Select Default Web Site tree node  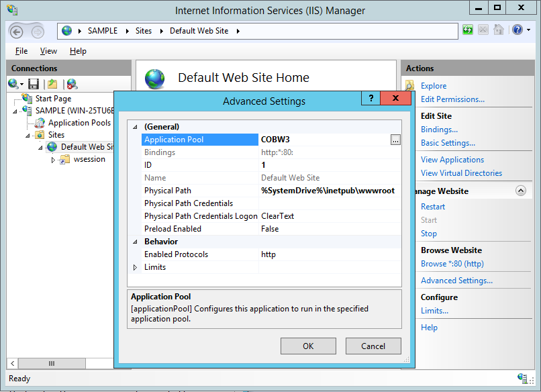point(87,147)
